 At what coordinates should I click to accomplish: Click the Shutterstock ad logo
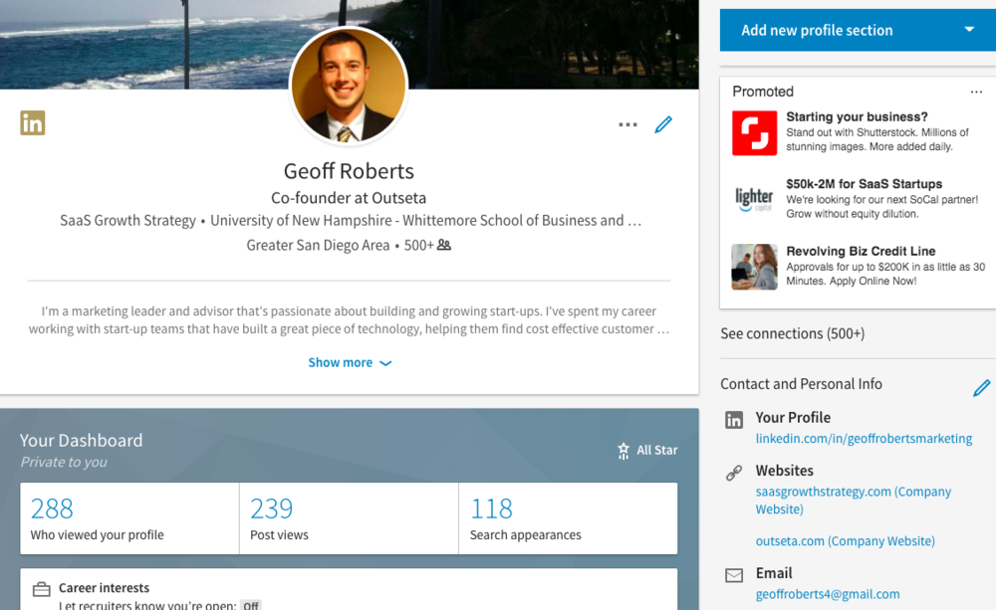754,133
